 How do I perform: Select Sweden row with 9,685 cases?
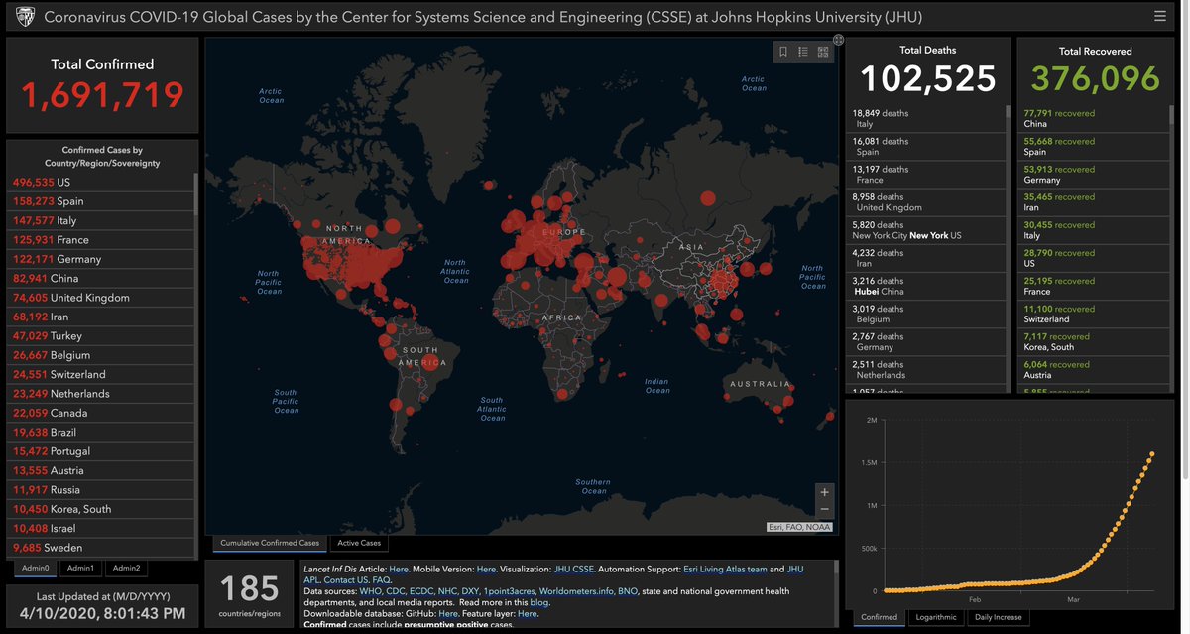101,548
